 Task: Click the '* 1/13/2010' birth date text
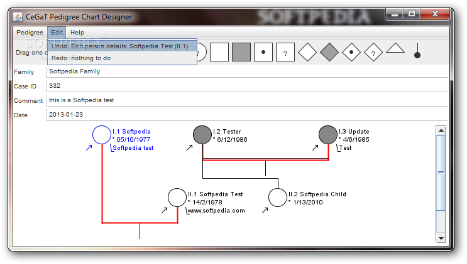coord(305,202)
